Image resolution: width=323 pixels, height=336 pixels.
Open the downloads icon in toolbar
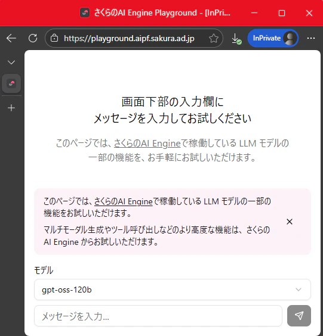(x=236, y=39)
